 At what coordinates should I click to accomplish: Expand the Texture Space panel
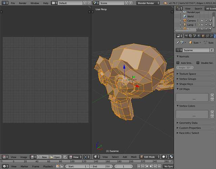click(195, 74)
